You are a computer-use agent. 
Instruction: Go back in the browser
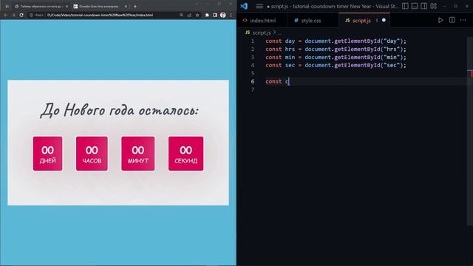(6, 15)
